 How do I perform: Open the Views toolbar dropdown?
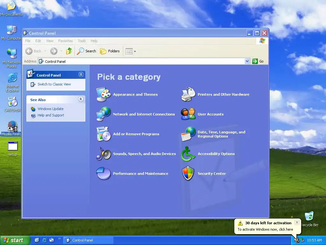pyautogui.click(x=131, y=51)
